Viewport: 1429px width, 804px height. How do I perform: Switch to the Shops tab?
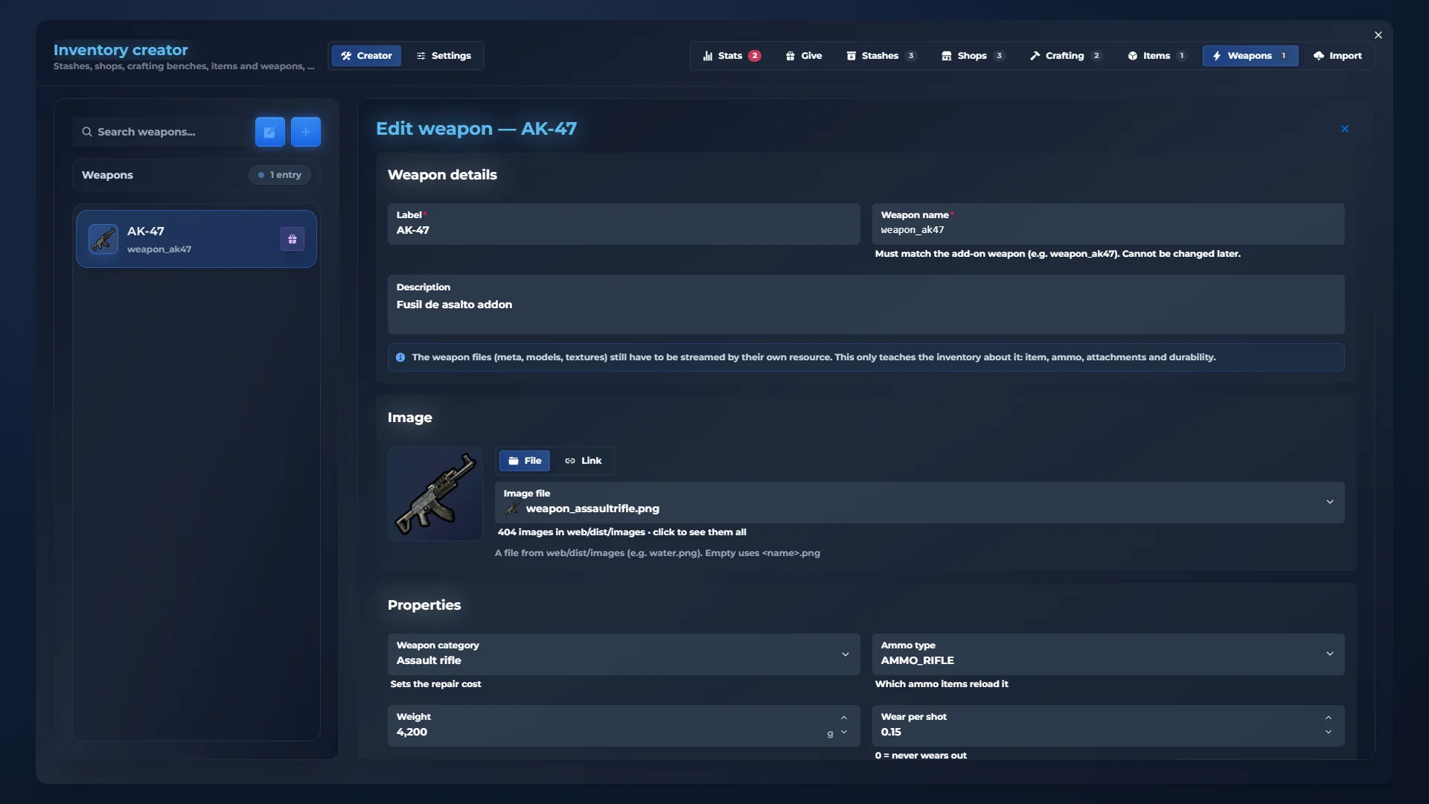(x=973, y=56)
